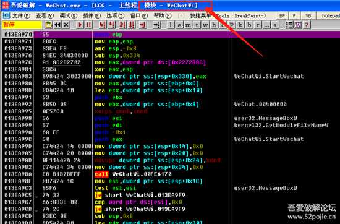Click the Pause execution toolbar icon
The height and width of the screenshot is (224, 340).
point(88,25)
